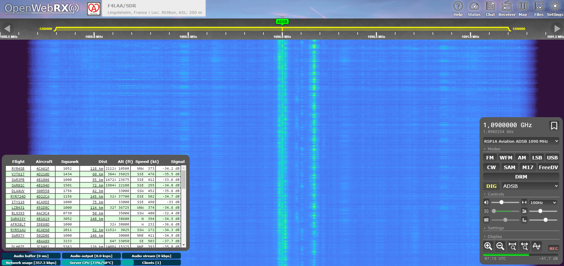Viewport: 564px width, 266px height.
Task: Open the RYR4SB flight link
Action: click(x=18, y=169)
